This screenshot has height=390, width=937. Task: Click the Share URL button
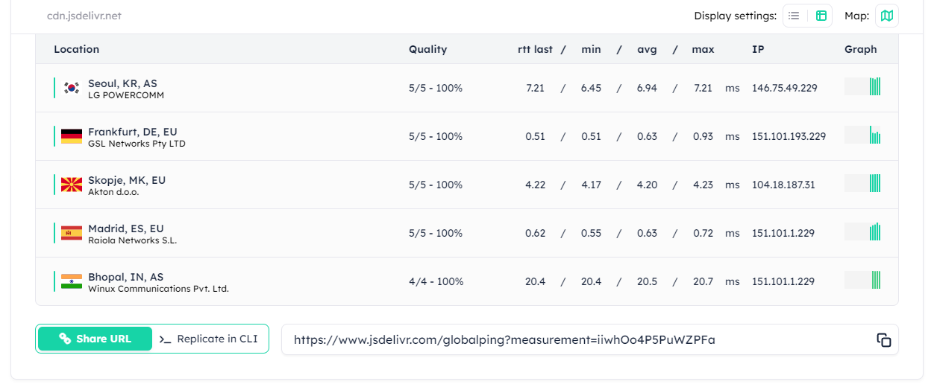tap(95, 339)
